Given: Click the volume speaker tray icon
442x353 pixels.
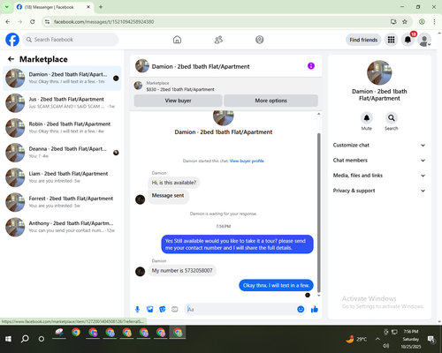Looking at the screenshot, I should [x=386, y=346].
